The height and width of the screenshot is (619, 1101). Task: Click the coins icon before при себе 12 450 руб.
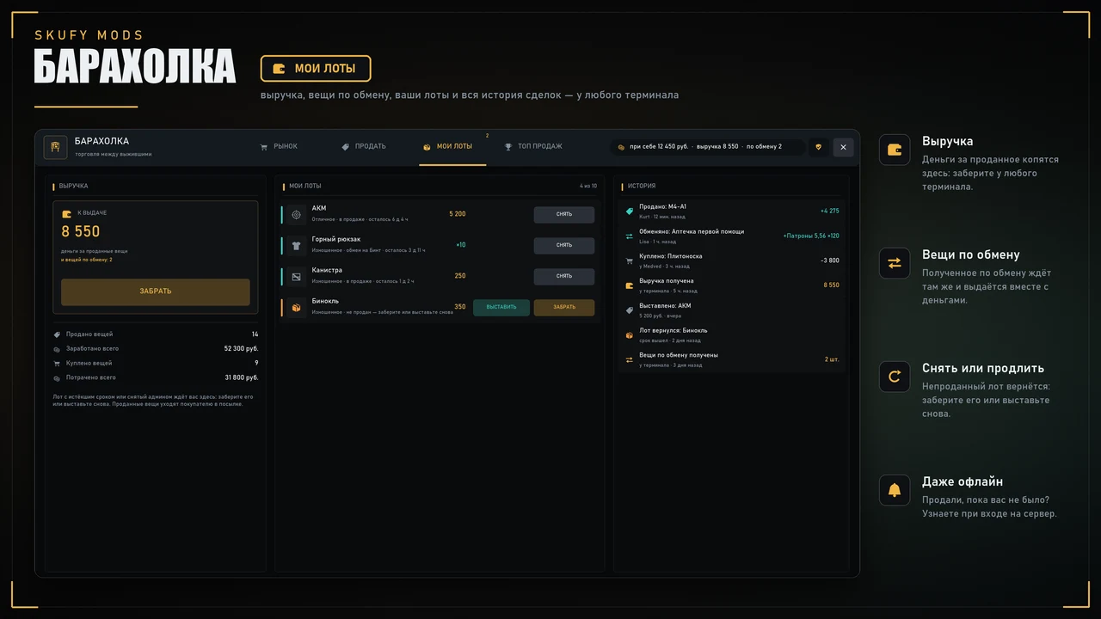[x=622, y=147]
